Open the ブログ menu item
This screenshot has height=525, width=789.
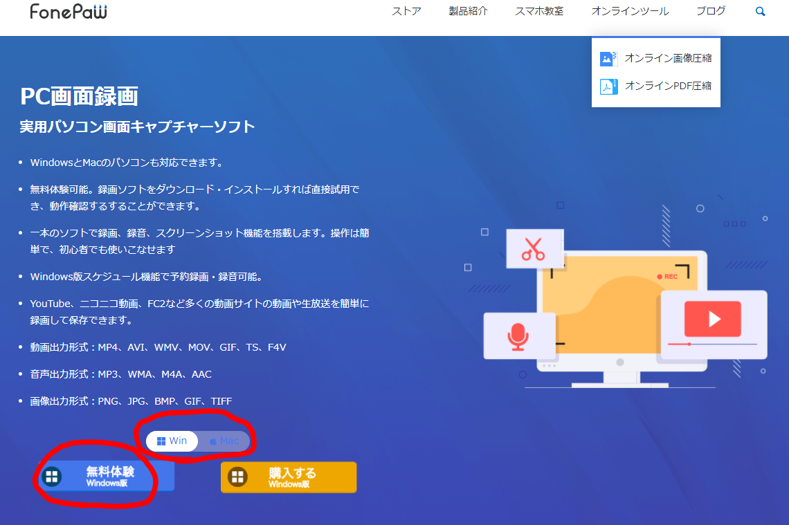pos(711,11)
